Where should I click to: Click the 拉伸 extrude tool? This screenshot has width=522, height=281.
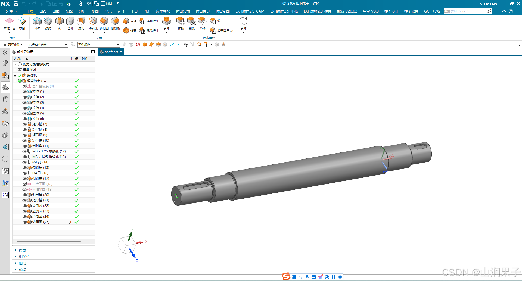point(37,23)
